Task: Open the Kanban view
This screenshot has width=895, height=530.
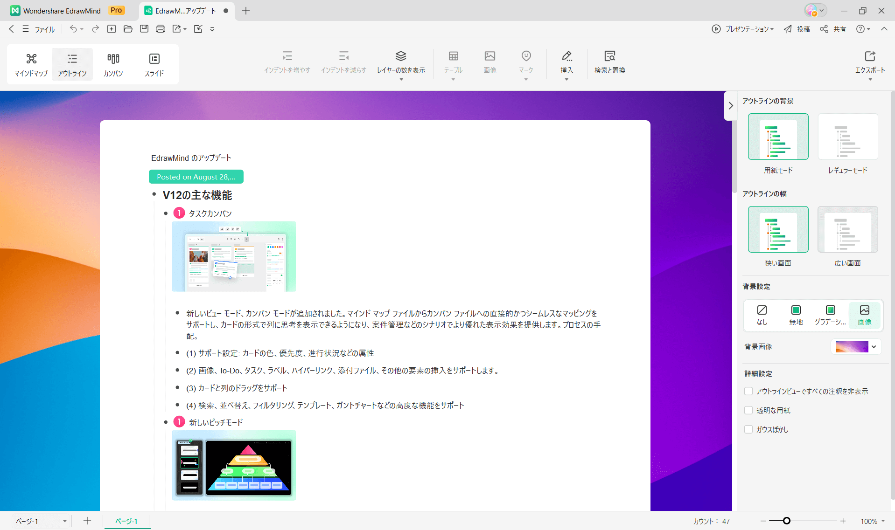Action: tap(113, 64)
